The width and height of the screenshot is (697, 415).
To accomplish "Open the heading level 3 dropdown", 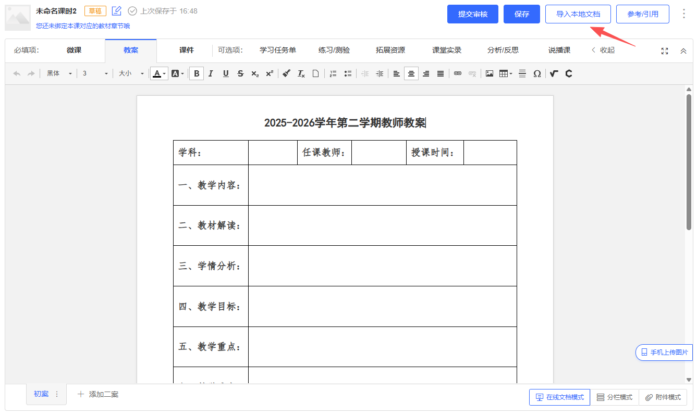I will (95, 74).
